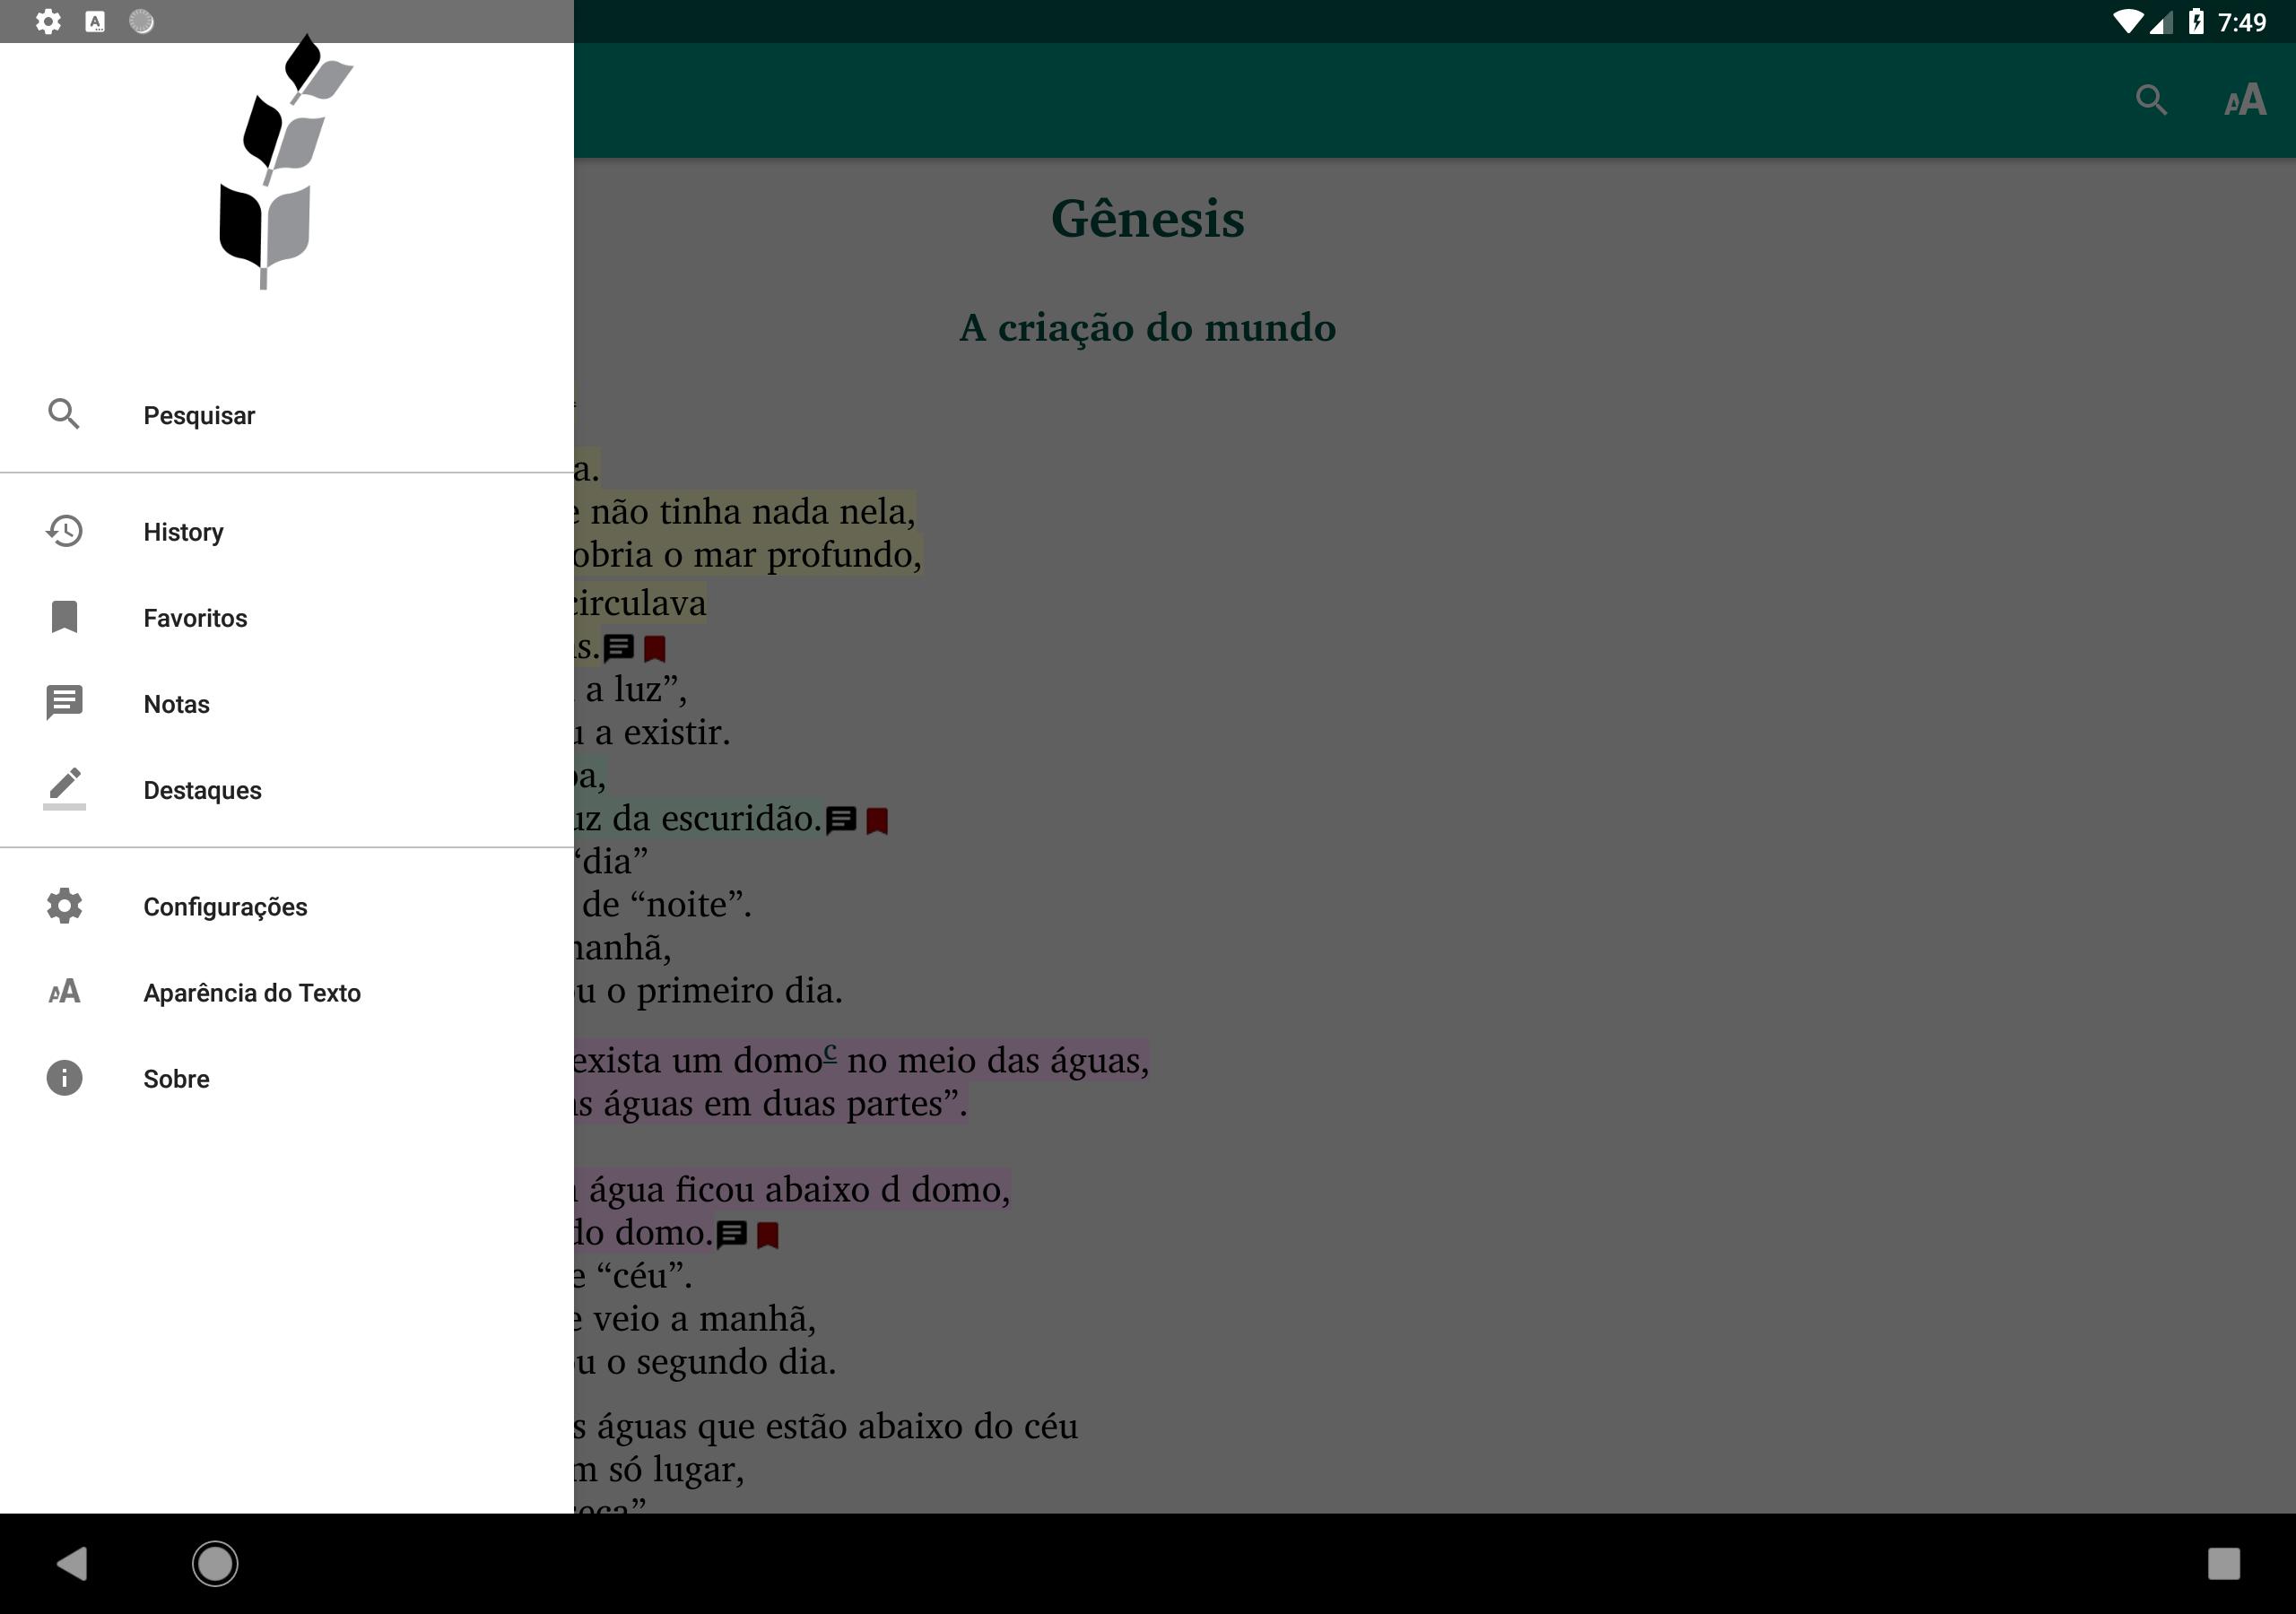
Task: Open the note icon after 'do domo.'
Action: (732, 1234)
